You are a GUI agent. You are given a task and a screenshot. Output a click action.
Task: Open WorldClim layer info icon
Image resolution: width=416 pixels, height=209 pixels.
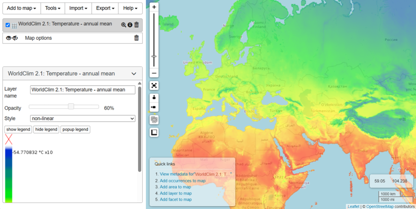coord(130,25)
